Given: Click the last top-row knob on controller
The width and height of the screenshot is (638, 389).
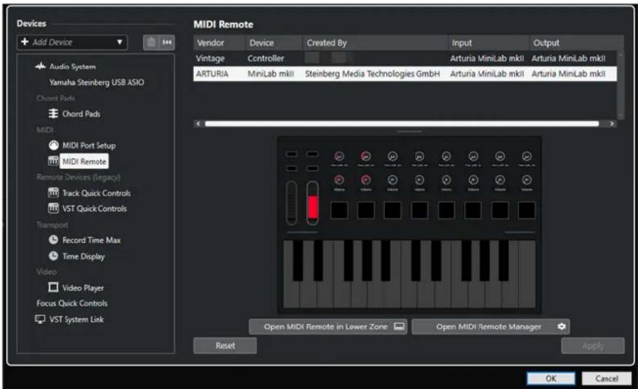Looking at the screenshot, I should pyautogui.click(x=526, y=156).
